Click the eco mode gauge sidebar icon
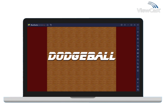Image resolution: width=164 pixels, height=112 pixels. click(x=138, y=71)
